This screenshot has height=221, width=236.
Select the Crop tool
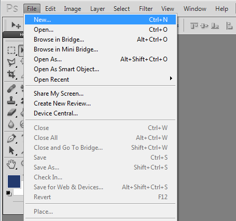point(11,74)
